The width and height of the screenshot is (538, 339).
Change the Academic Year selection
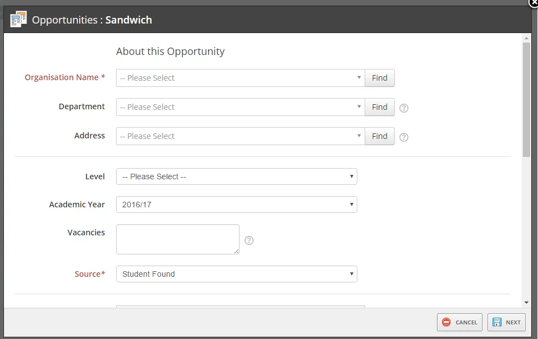236,205
